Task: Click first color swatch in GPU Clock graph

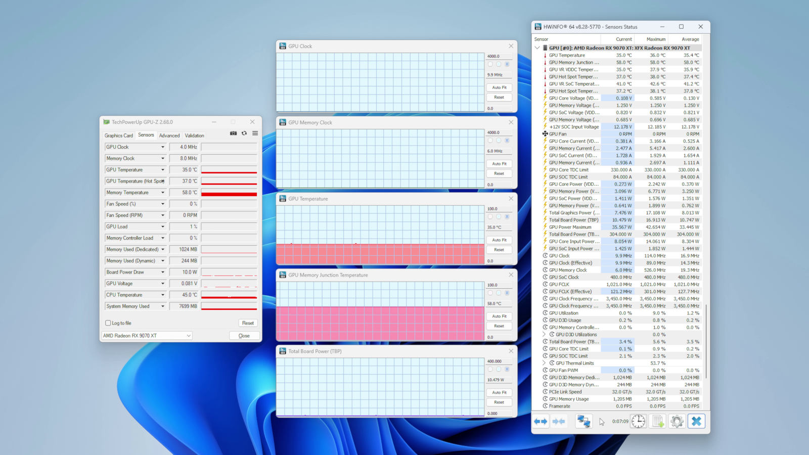Action: pos(490,64)
